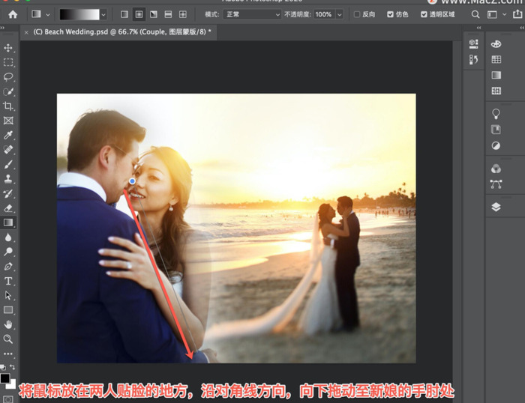Viewport: 525px width, 403px height.
Task: Select the Spot Healing Brush tool
Action: point(8,150)
